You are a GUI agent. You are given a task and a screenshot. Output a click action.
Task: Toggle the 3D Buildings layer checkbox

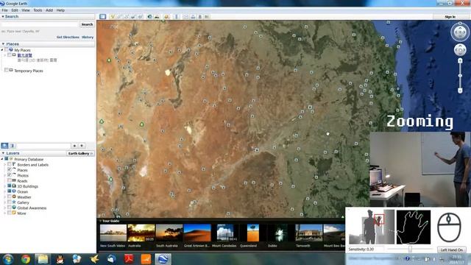click(x=10, y=186)
